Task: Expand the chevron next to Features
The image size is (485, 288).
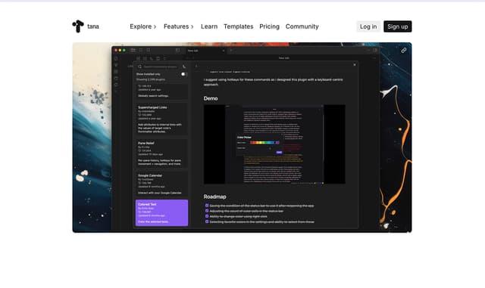Action: (192, 27)
